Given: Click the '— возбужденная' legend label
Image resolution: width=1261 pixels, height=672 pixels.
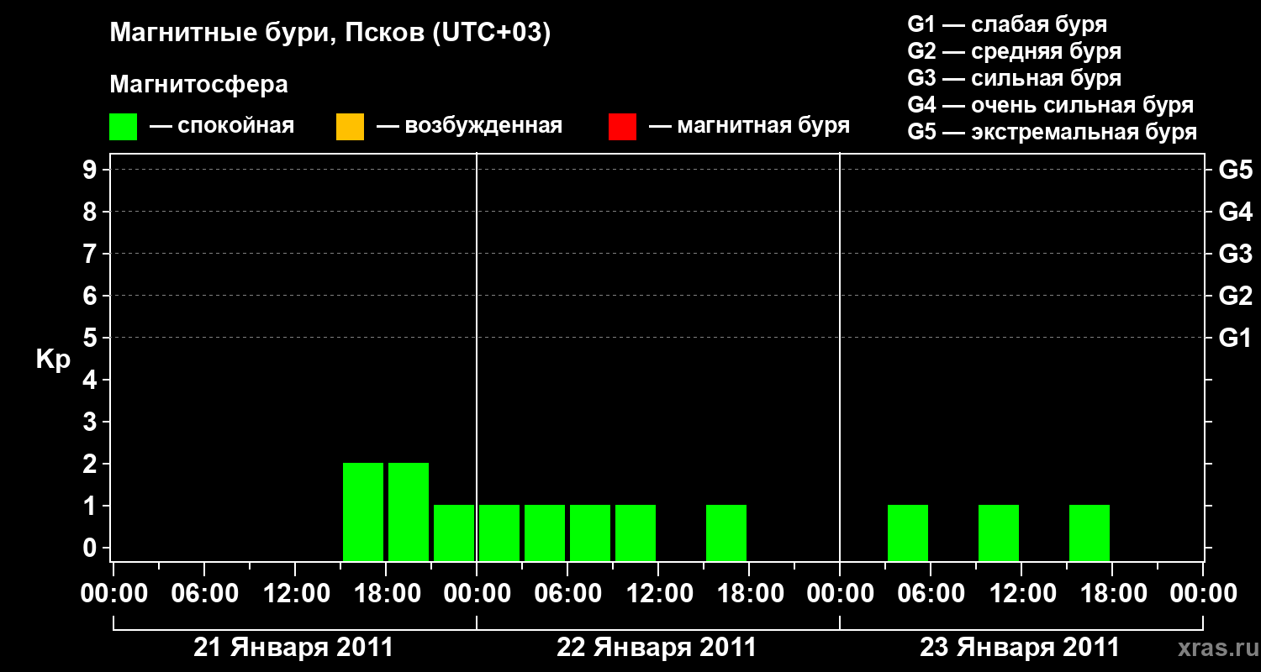Looking at the screenshot, I should 469,126.
